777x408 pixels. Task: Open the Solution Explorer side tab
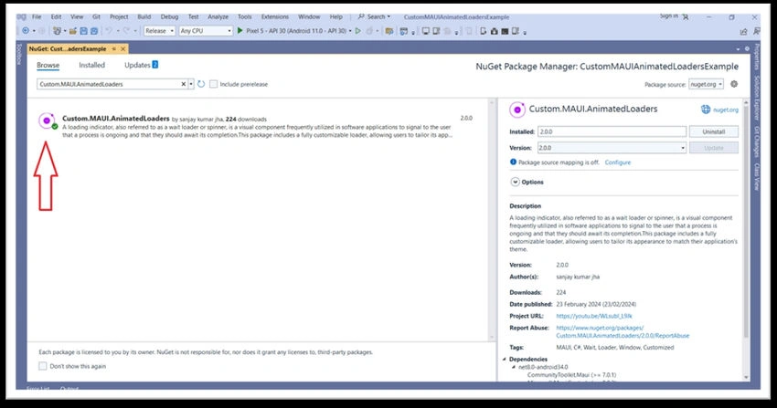(x=757, y=98)
